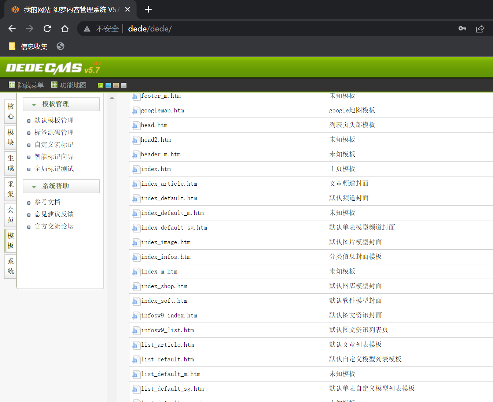Open 全局标记测试 menu link
Viewport: 493px width, 402px height.
click(x=54, y=169)
